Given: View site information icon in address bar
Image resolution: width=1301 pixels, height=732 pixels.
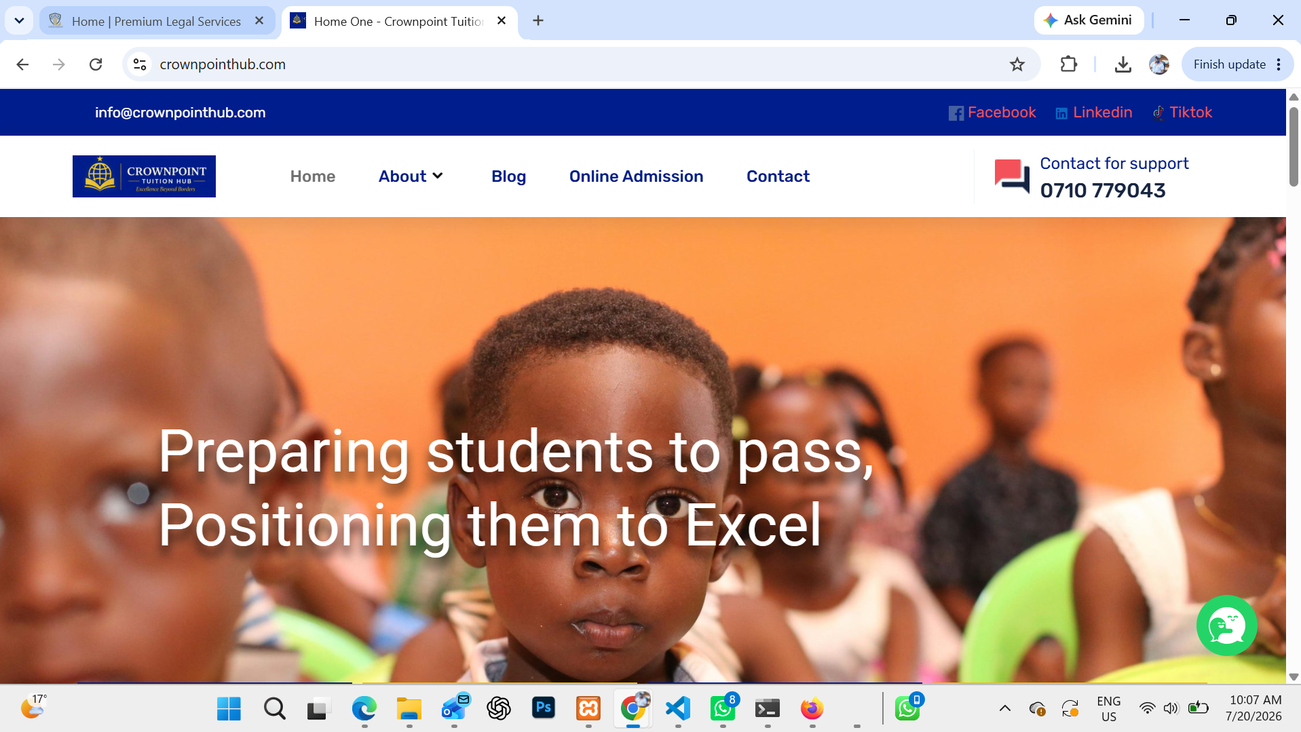Looking at the screenshot, I should 140,64.
